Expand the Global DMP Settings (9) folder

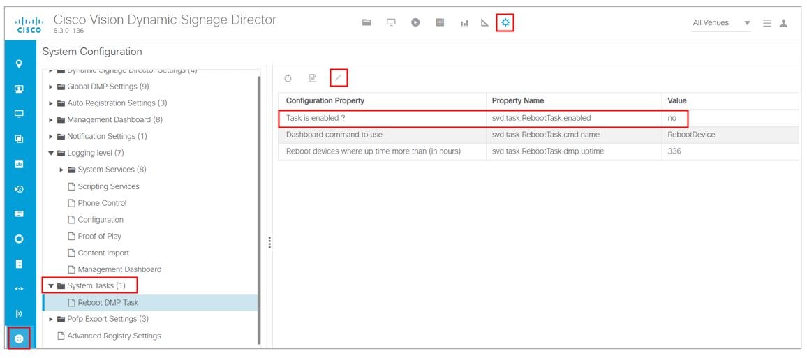pos(51,87)
